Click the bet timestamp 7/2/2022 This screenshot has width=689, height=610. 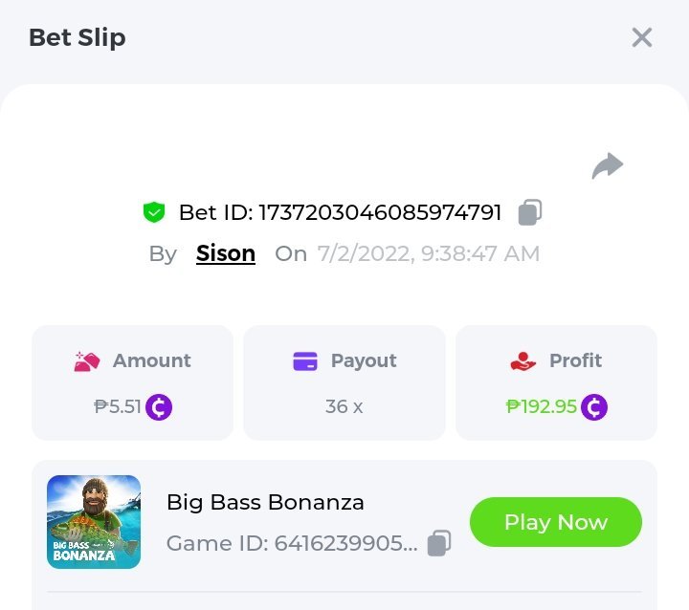click(428, 253)
